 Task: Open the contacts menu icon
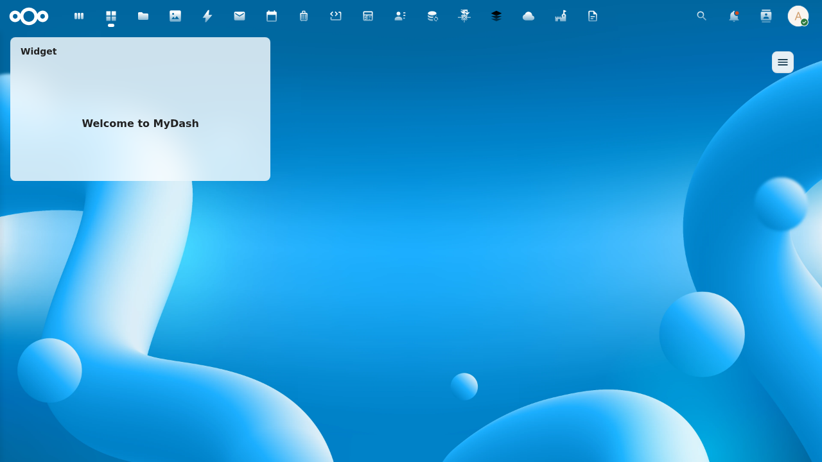click(x=766, y=16)
